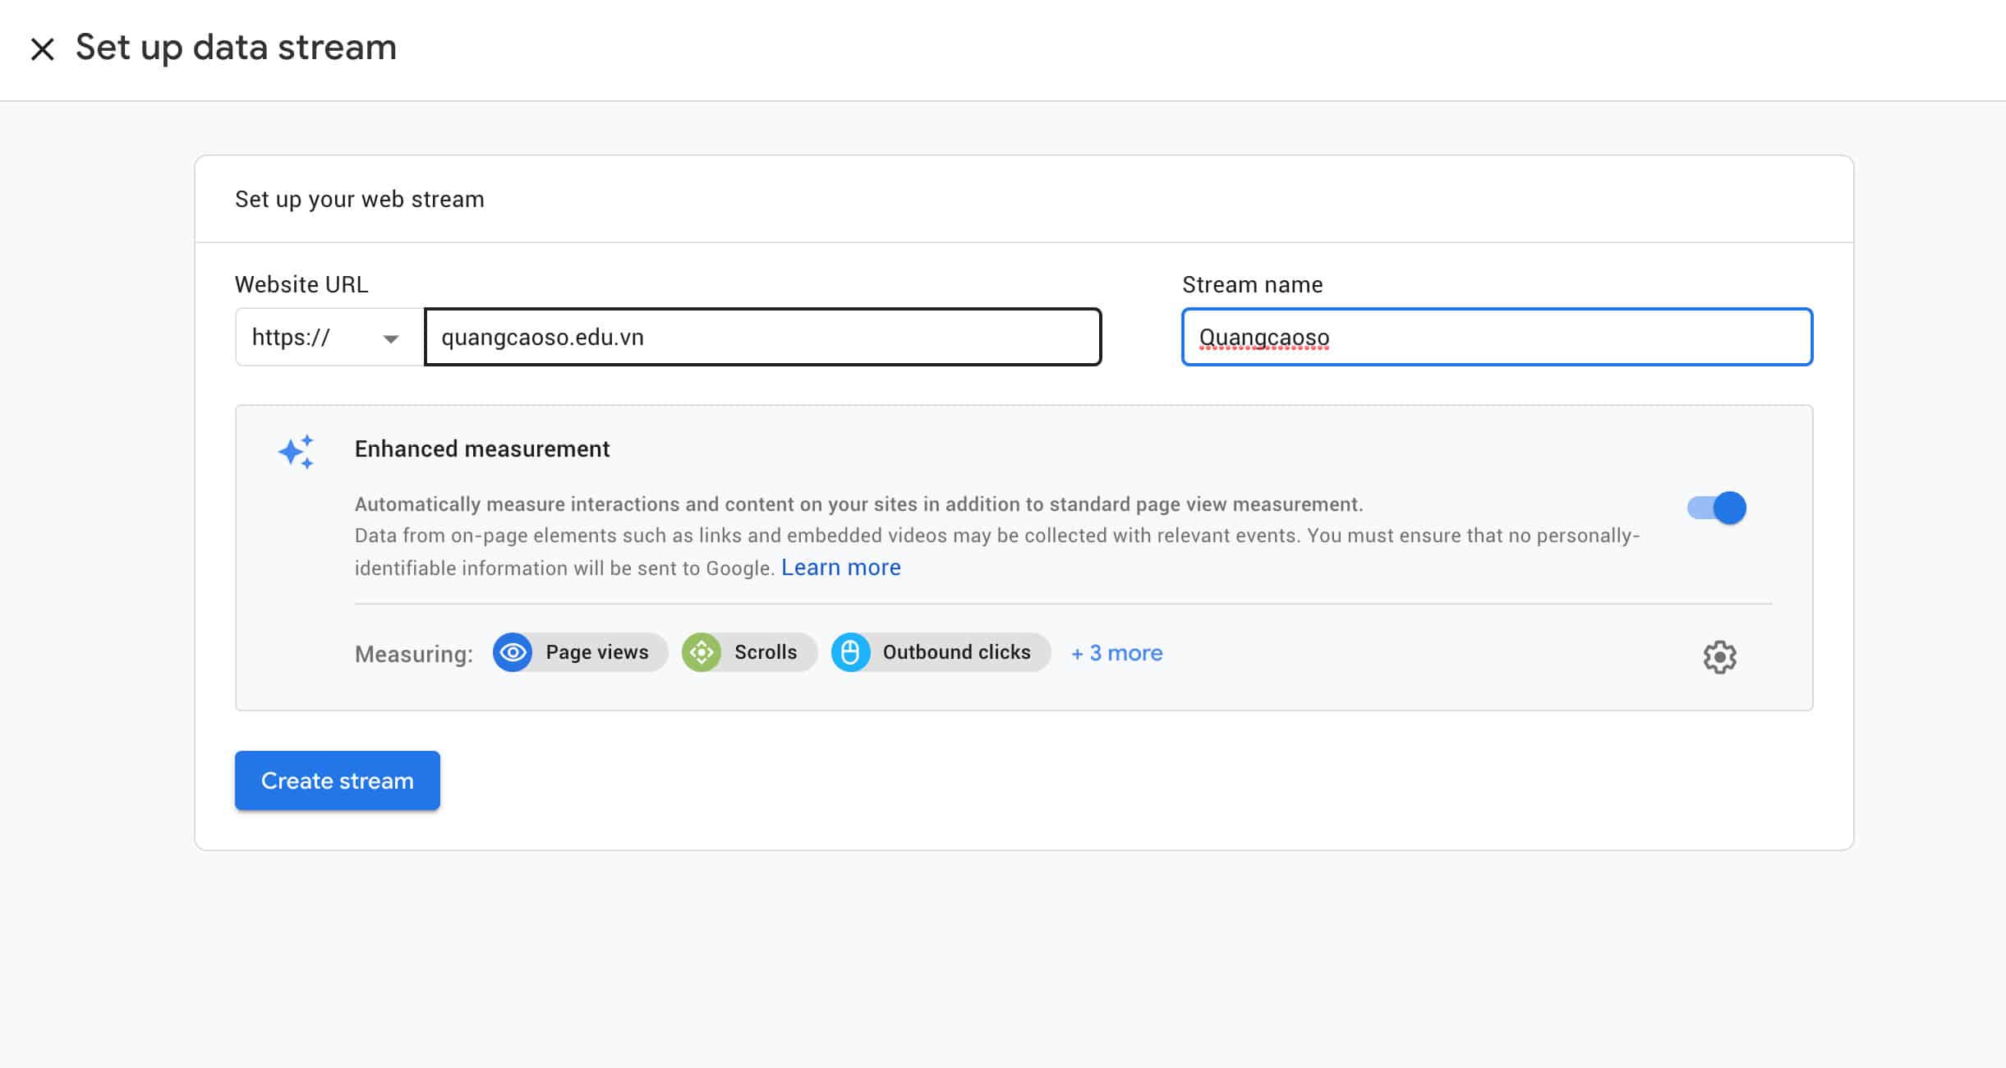Click the Stream name input field
This screenshot has height=1068, width=2006.
pyautogui.click(x=1497, y=337)
